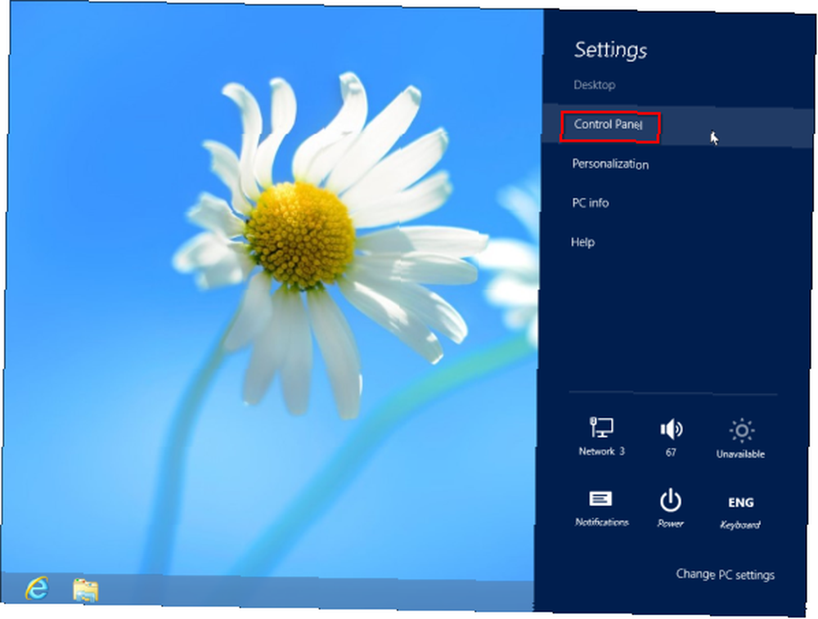Switch keyboard layout via ENG
The image size is (818, 619).
click(x=740, y=511)
